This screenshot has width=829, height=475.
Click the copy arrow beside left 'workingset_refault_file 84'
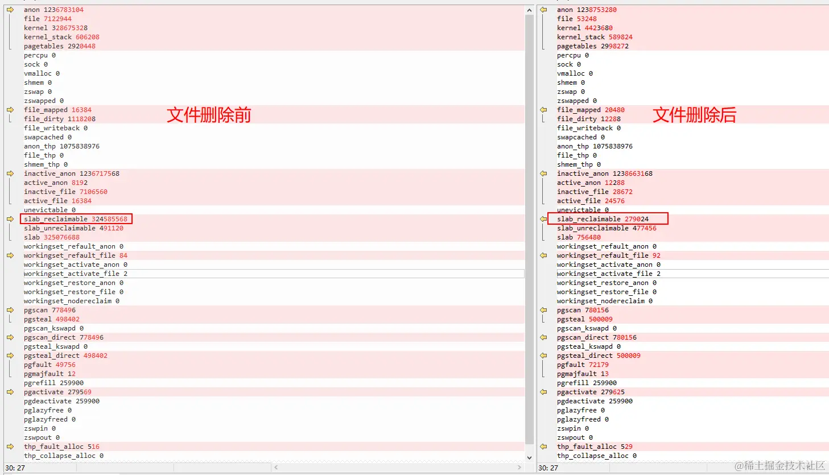point(10,255)
